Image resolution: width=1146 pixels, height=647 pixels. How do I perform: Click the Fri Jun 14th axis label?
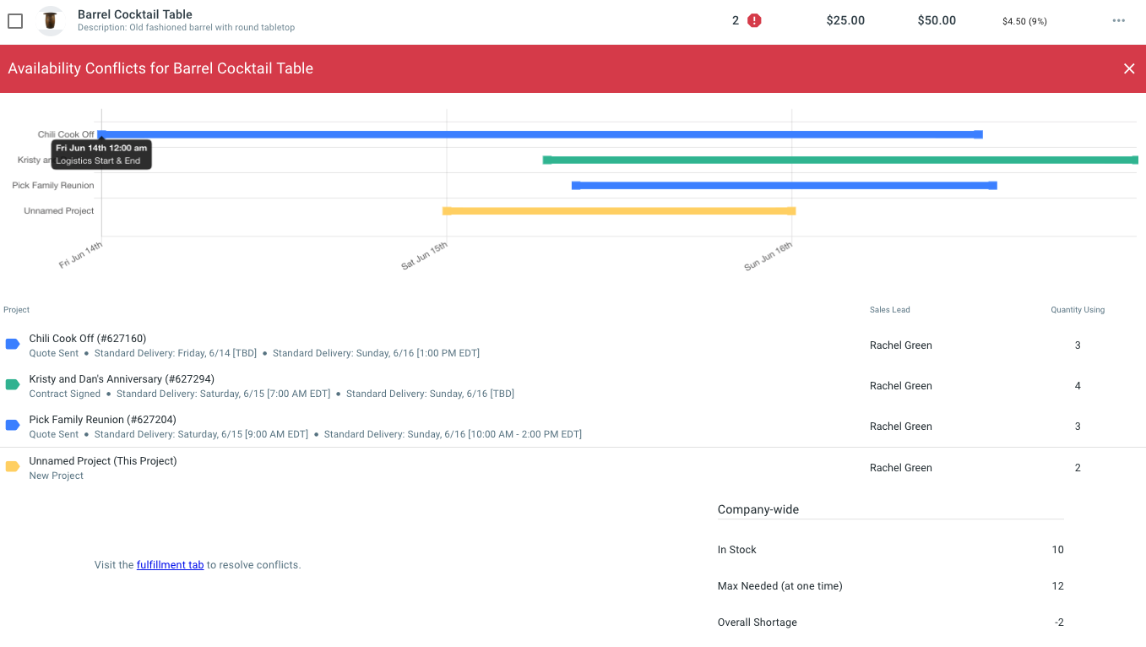tap(81, 255)
